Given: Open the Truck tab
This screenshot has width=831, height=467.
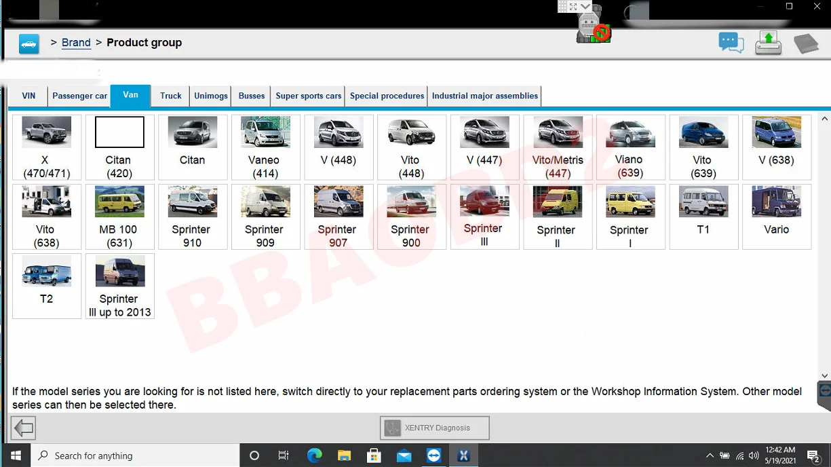Looking at the screenshot, I should (171, 96).
